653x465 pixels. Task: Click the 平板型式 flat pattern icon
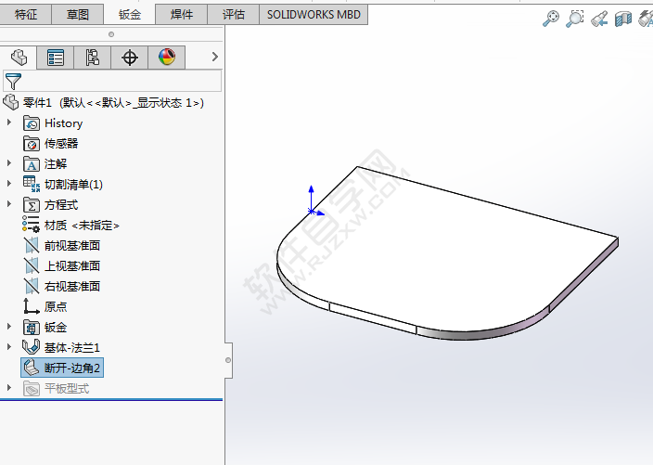32,388
